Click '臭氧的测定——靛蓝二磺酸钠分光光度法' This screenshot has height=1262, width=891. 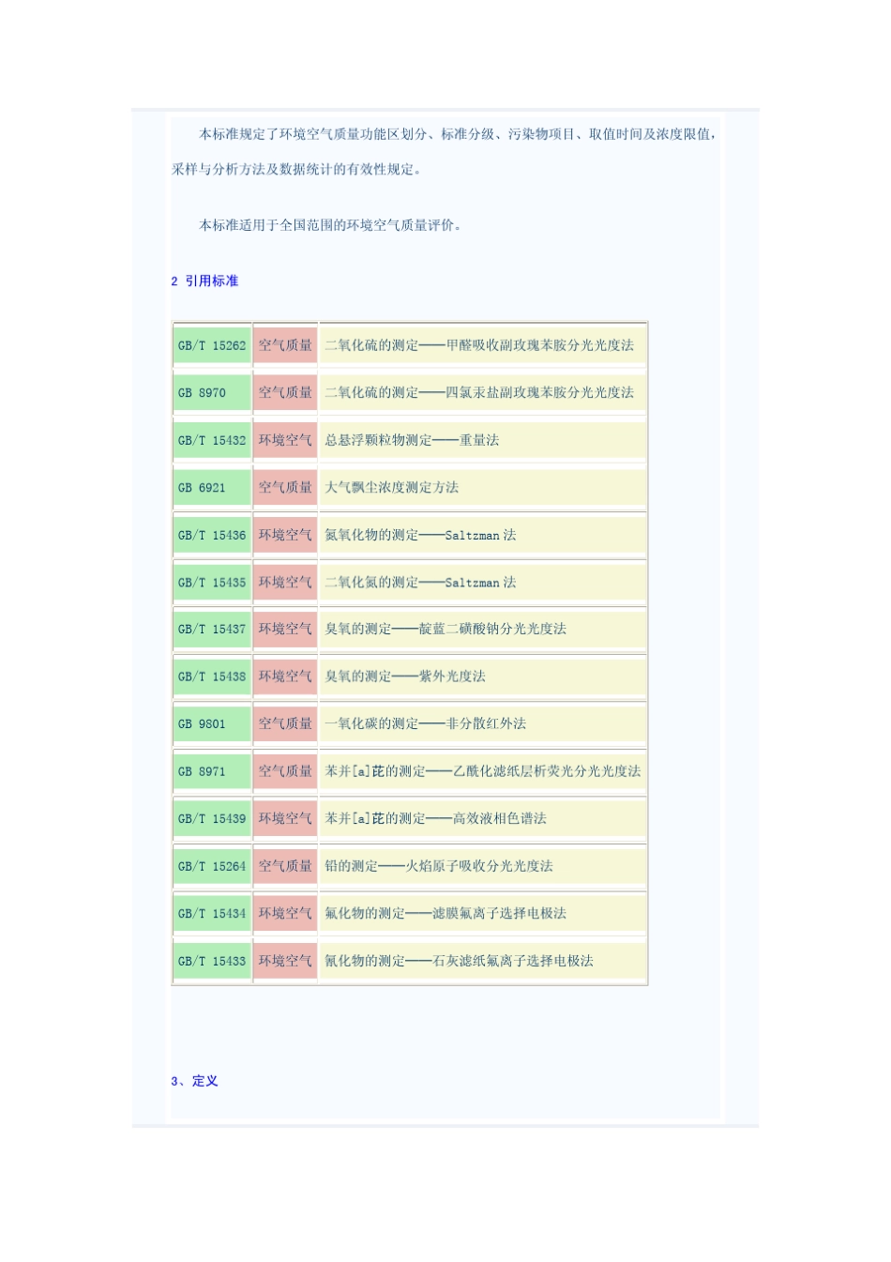tap(445, 630)
